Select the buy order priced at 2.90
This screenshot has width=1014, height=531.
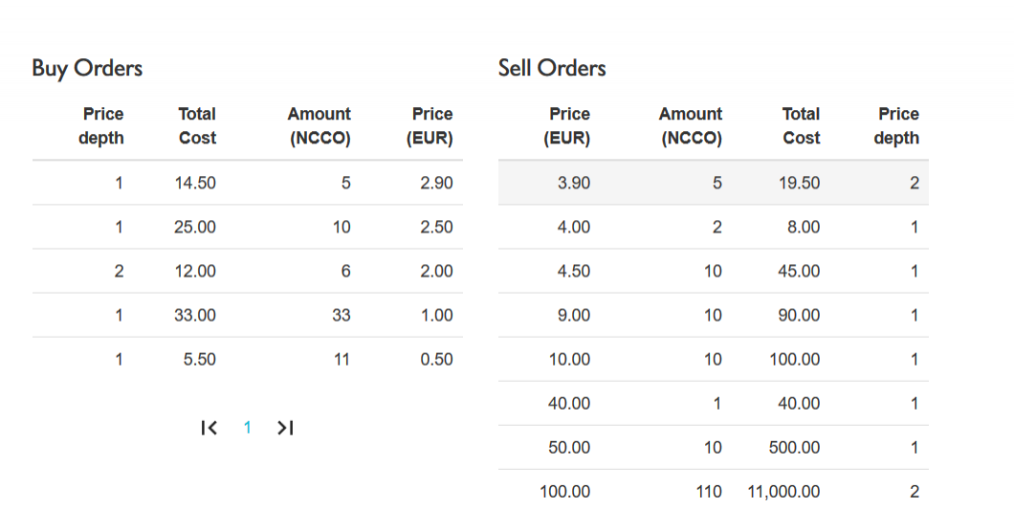247,183
